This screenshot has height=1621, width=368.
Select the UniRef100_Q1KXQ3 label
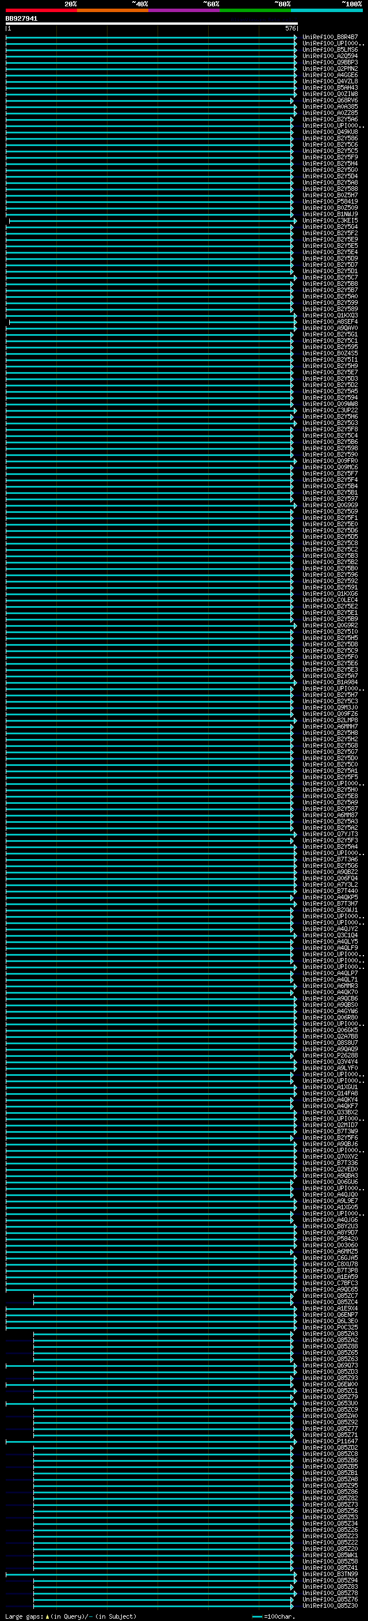click(330, 315)
